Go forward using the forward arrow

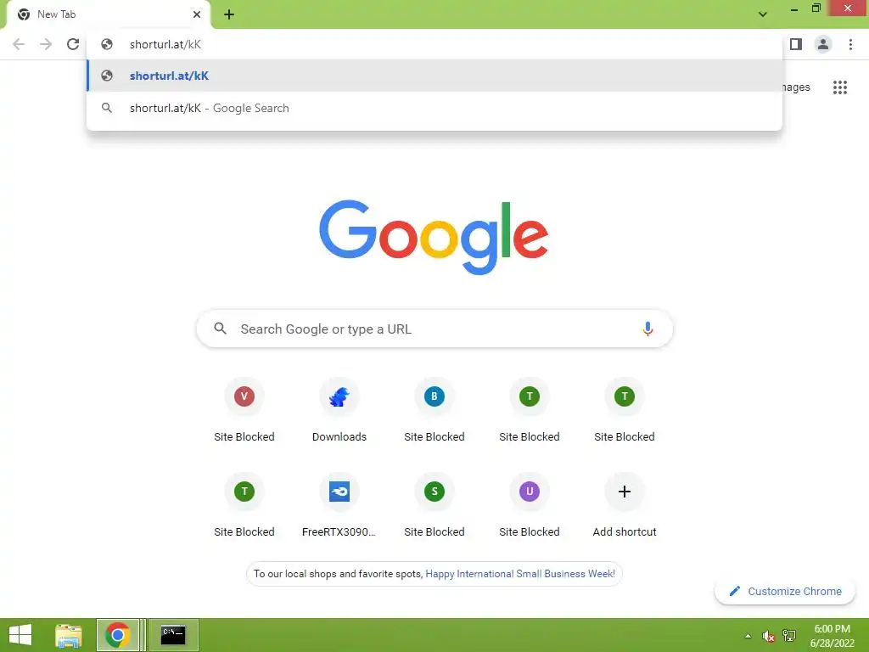46,44
